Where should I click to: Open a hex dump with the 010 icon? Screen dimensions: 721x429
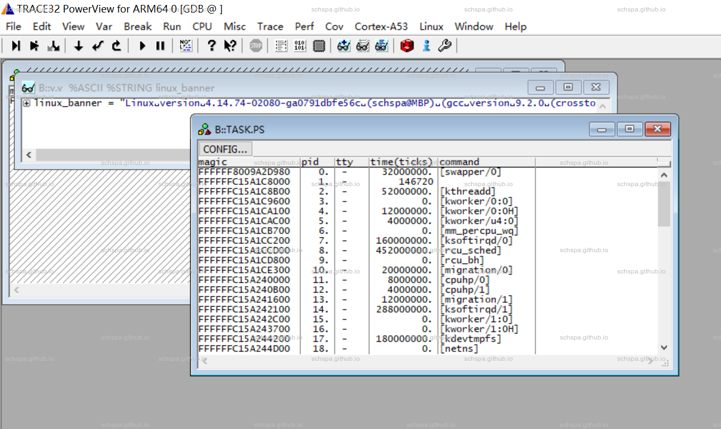click(299, 46)
